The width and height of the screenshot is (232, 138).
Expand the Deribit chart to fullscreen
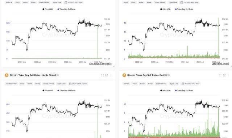pyautogui.click(x=220, y=75)
